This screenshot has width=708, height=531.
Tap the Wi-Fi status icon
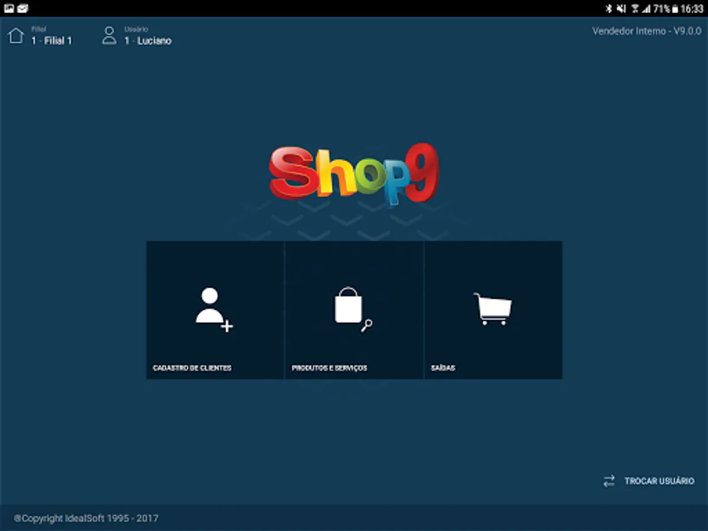click(635, 8)
